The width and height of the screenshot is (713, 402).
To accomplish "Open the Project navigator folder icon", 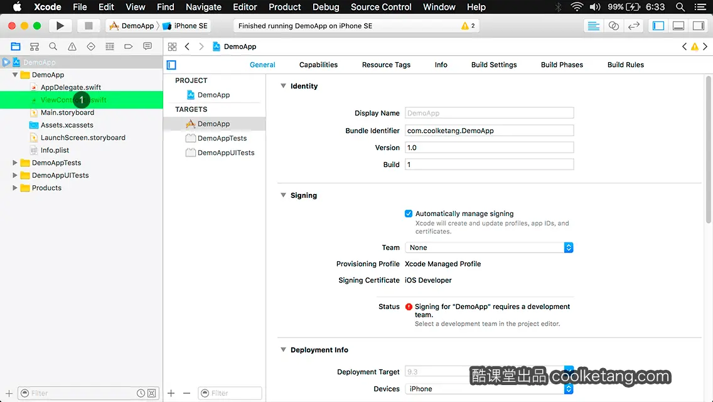I will [16, 46].
